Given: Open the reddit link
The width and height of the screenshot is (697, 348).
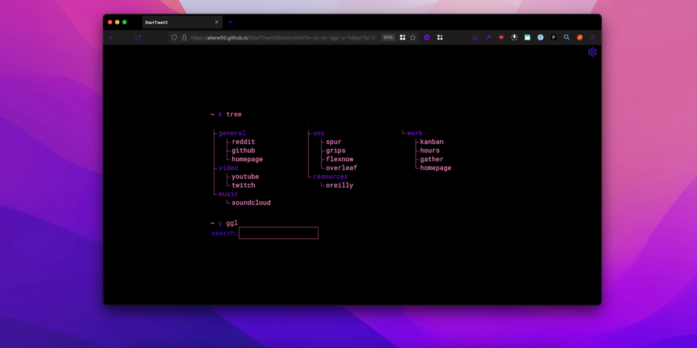Looking at the screenshot, I should (x=243, y=142).
